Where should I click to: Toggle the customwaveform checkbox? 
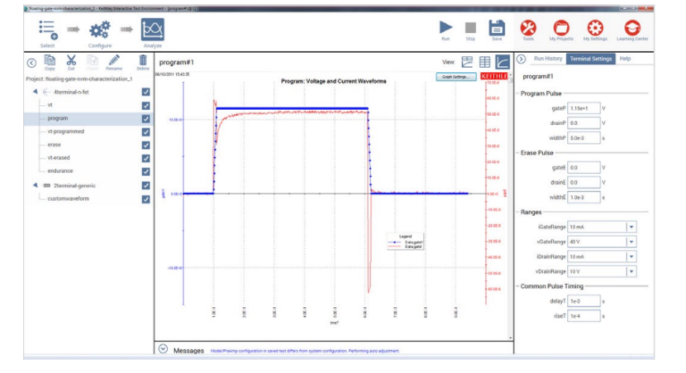point(146,199)
